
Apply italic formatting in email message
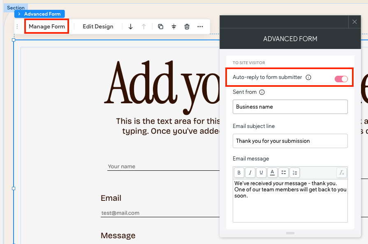pyautogui.click(x=250, y=172)
